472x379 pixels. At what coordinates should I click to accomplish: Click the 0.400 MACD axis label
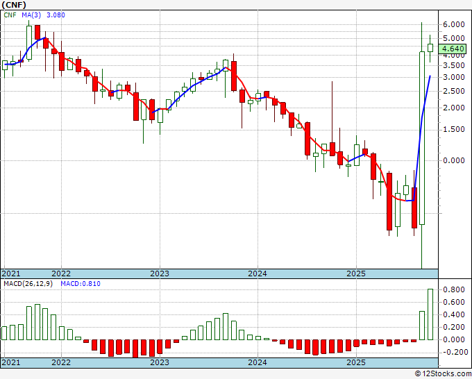[x=454, y=315]
